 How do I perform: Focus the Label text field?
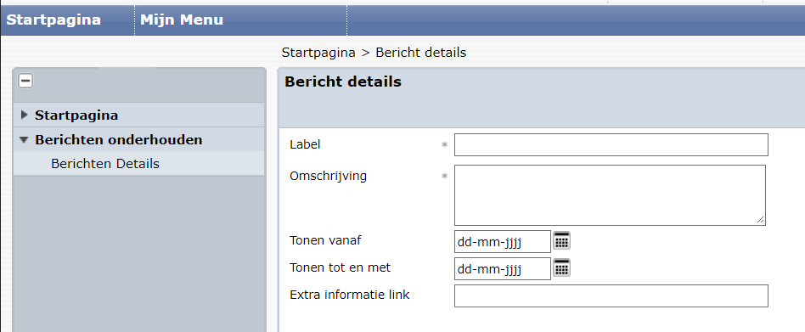point(611,144)
